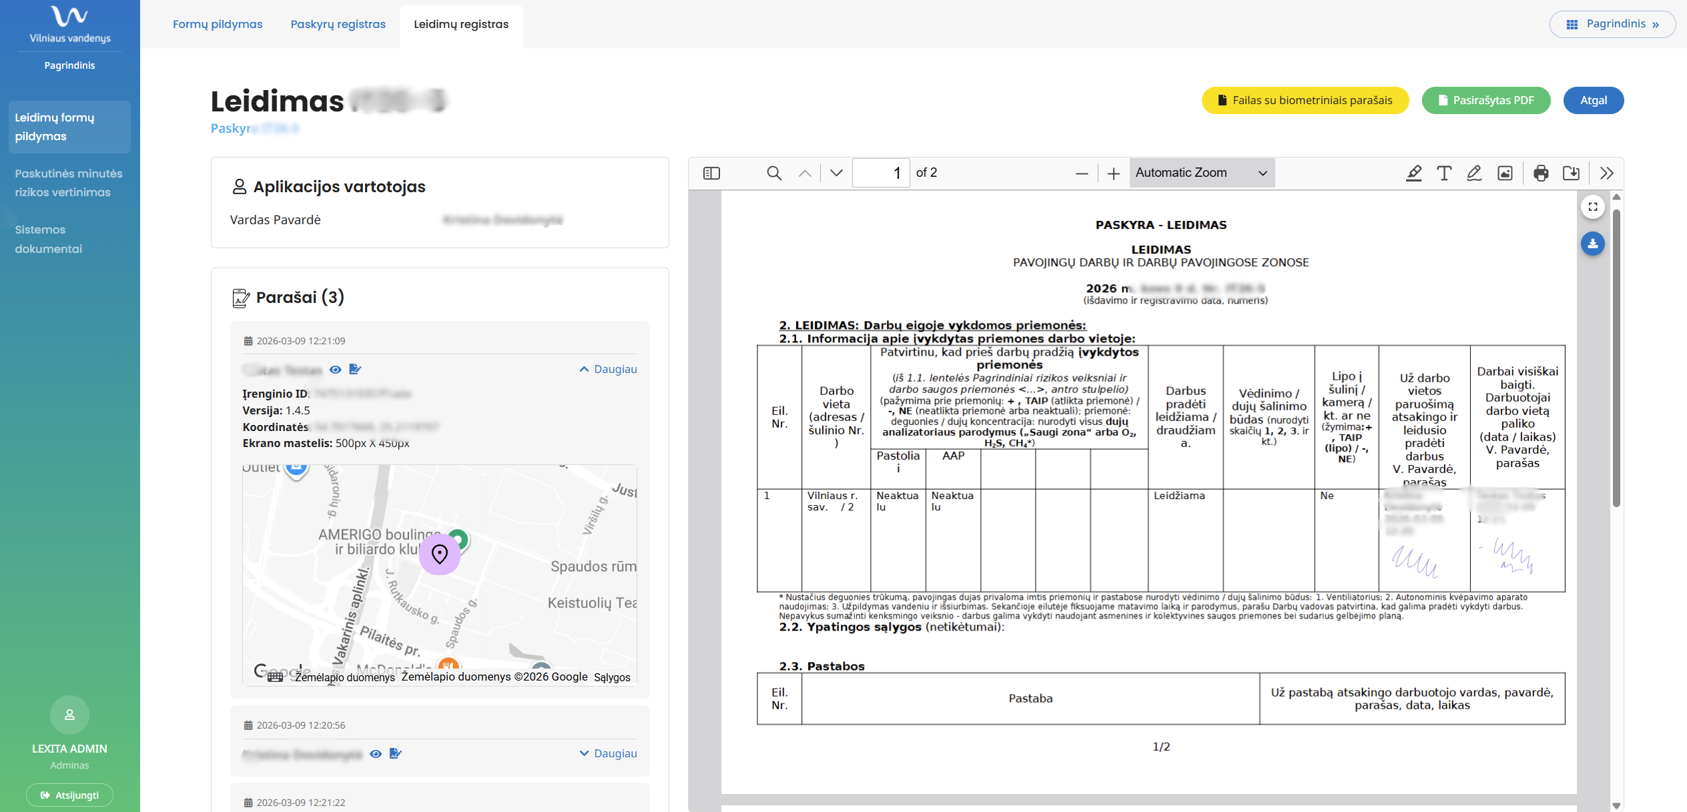
Task: Open the PDF search magnifier
Action: tap(774, 173)
